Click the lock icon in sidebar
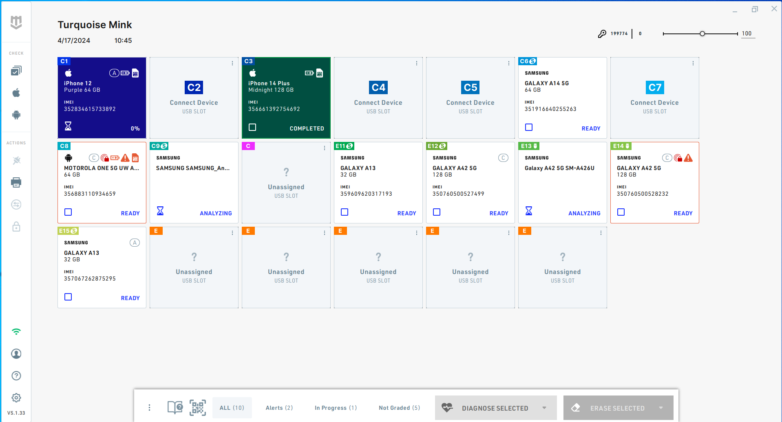782x422 pixels. (x=16, y=227)
